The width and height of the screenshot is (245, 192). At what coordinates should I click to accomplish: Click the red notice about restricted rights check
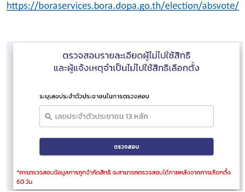(123, 177)
